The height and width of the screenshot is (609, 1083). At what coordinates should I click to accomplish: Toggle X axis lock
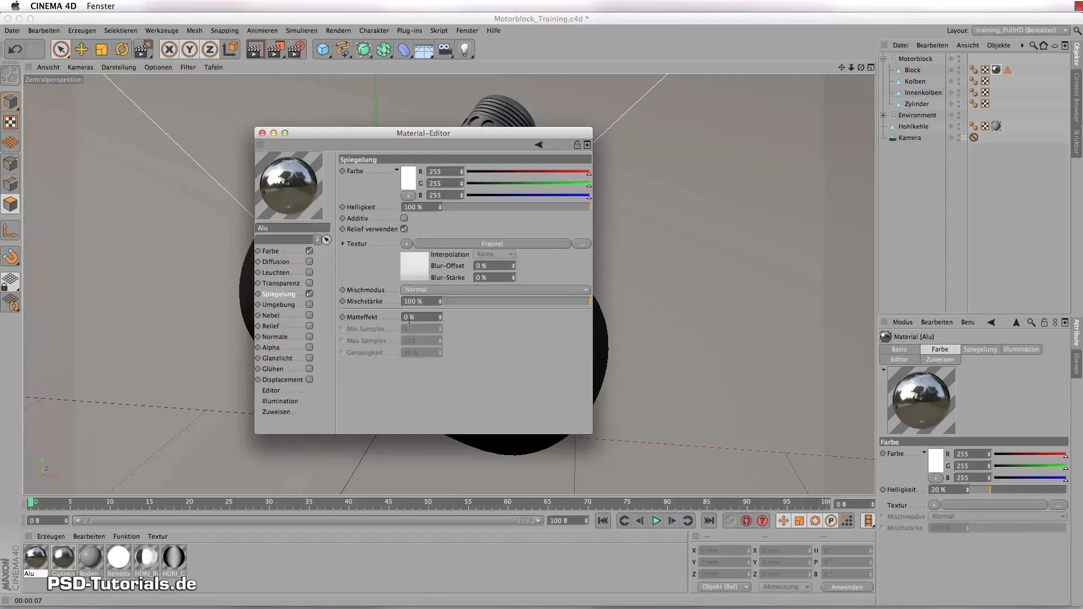[x=169, y=50]
